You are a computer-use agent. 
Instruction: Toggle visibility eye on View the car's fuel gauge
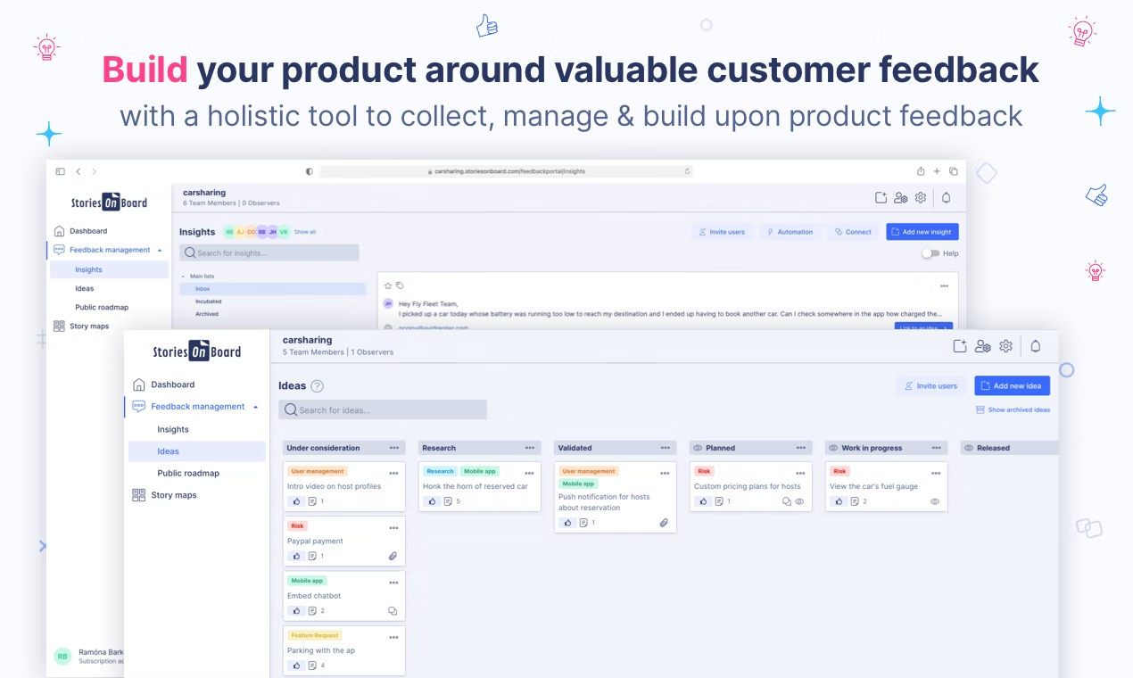point(935,502)
